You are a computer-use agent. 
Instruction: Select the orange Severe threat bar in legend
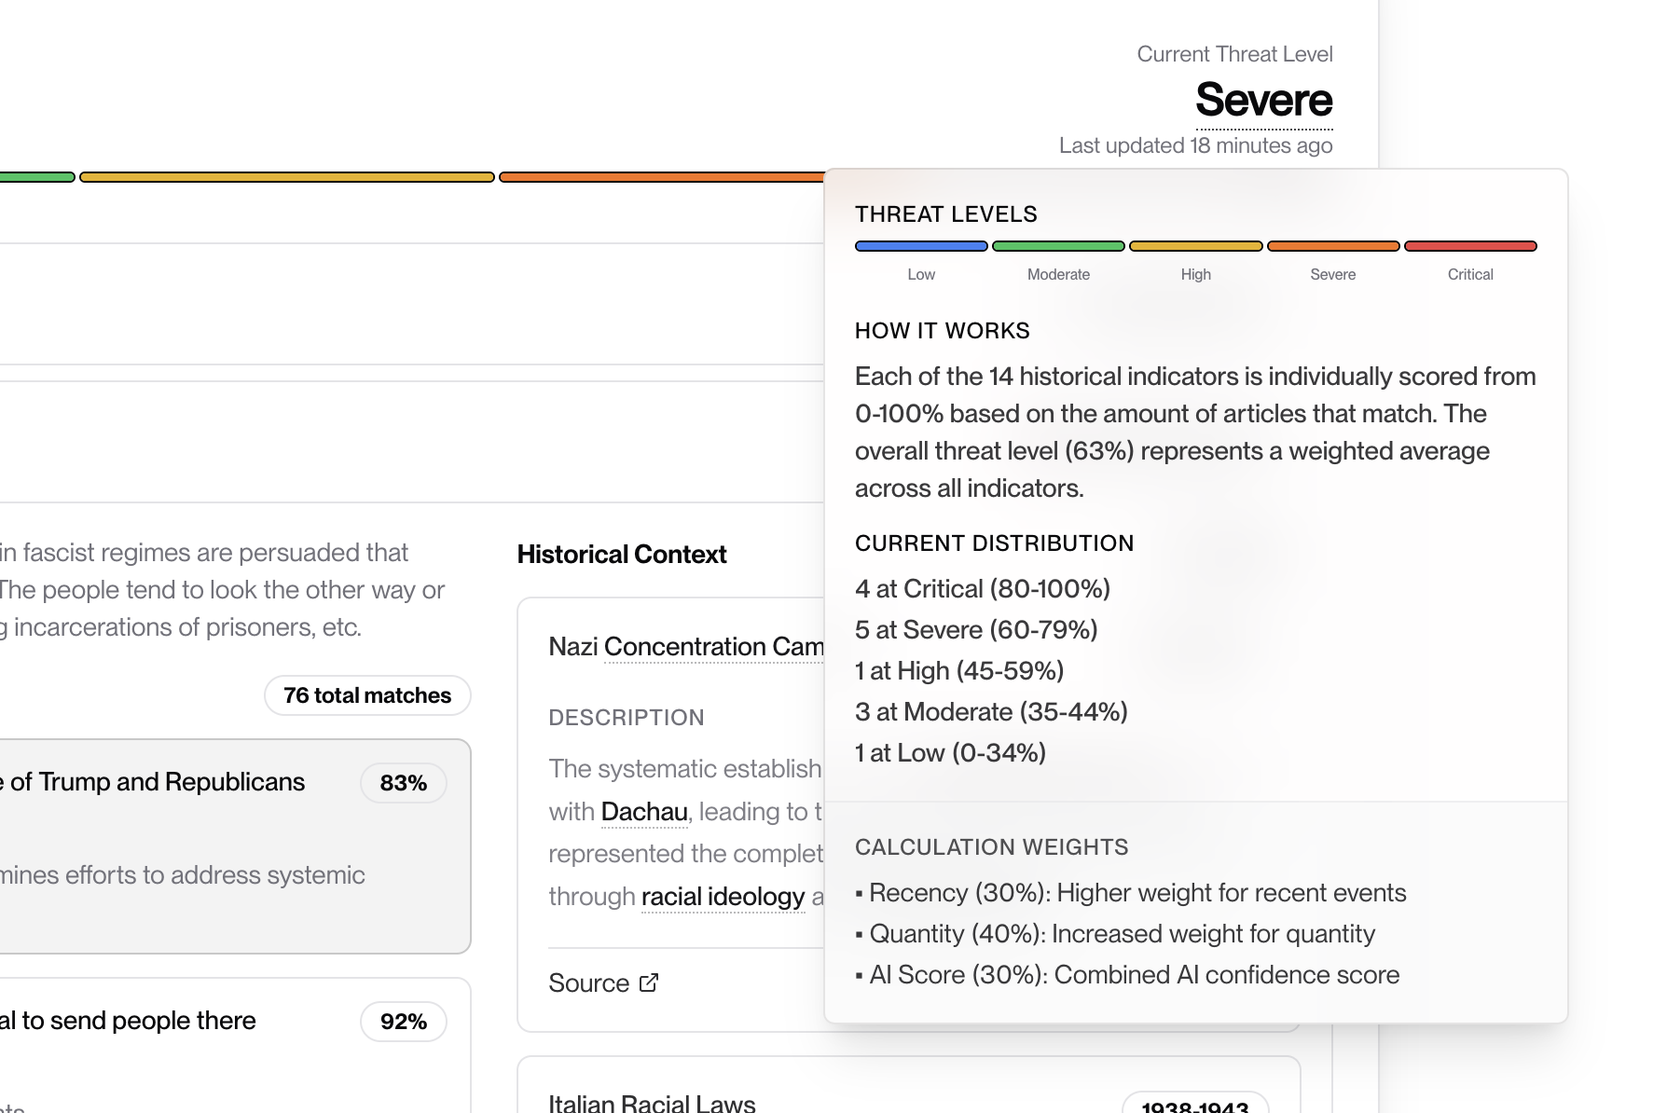tap(1333, 246)
